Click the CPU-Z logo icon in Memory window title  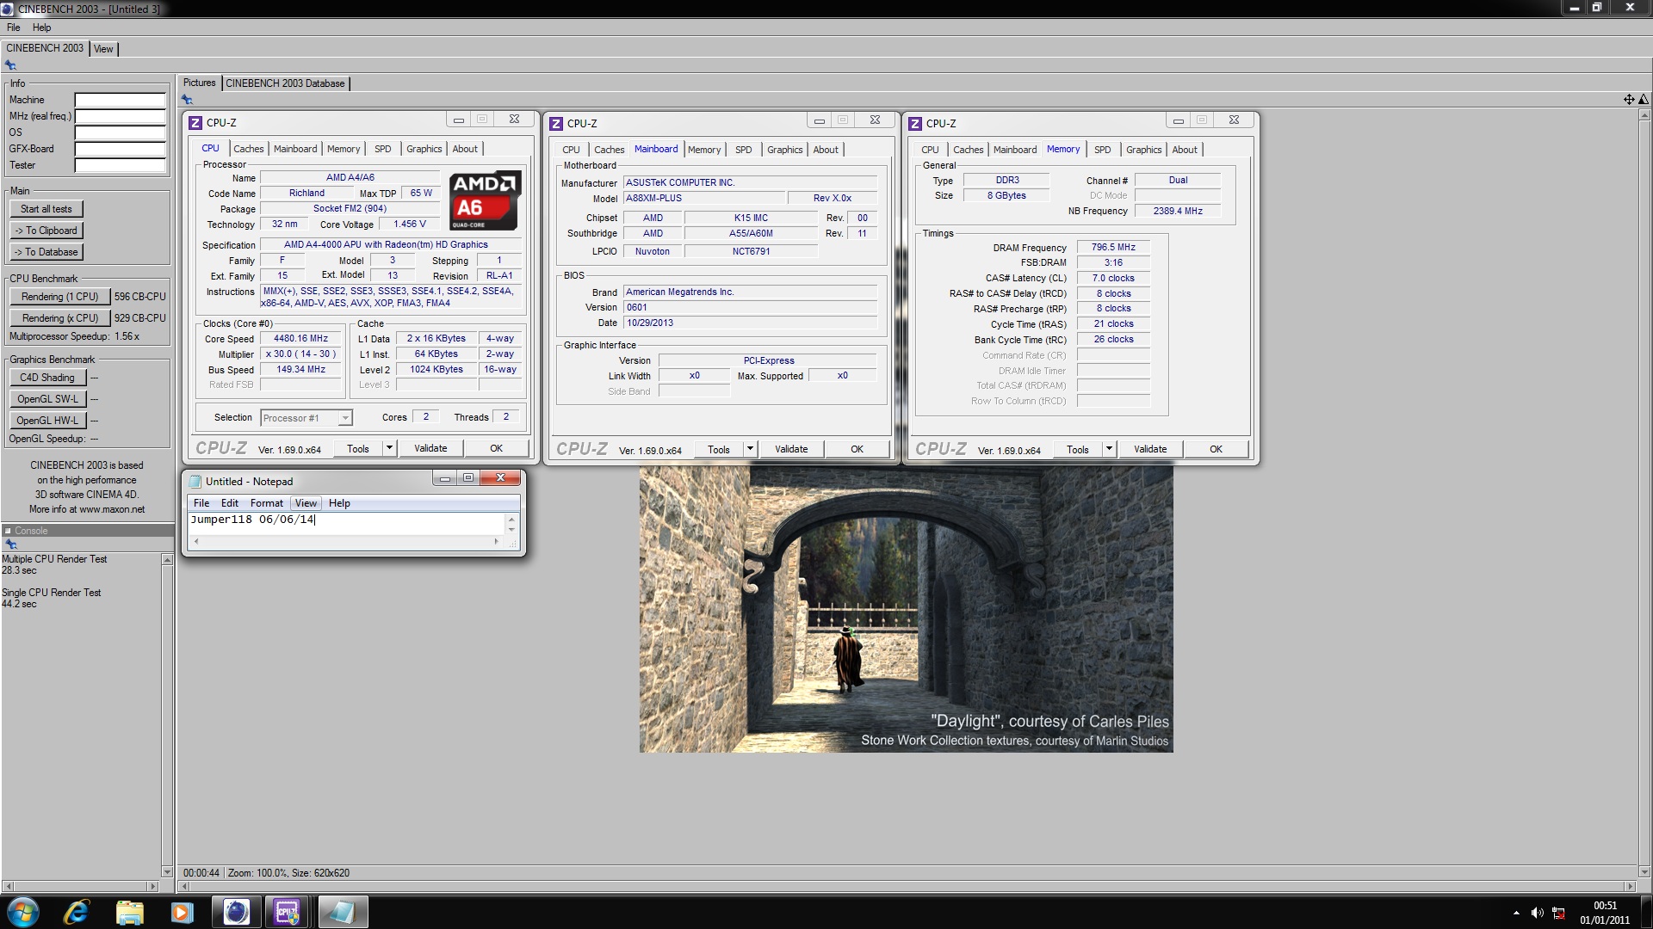(915, 123)
